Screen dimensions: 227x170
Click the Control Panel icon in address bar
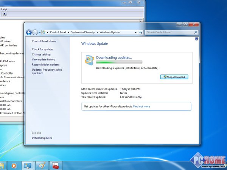[44, 32]
